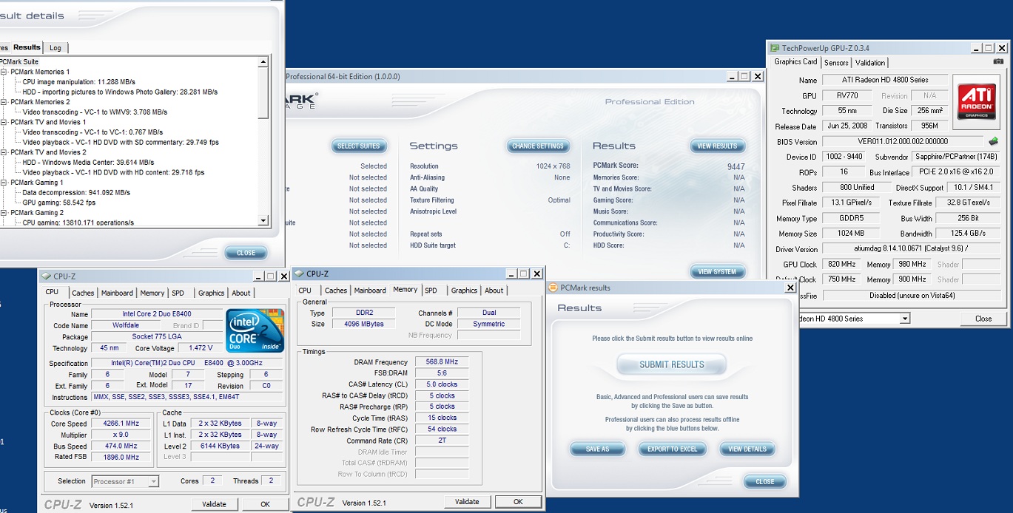Image resolution: width=1013 pixels, height=513 pixels.
Task: Open the Sensors tab in GPU-Z
Action: coord(836,63)
